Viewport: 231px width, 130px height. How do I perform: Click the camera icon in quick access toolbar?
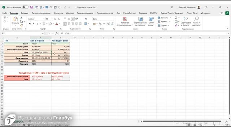tap(51, 7)
